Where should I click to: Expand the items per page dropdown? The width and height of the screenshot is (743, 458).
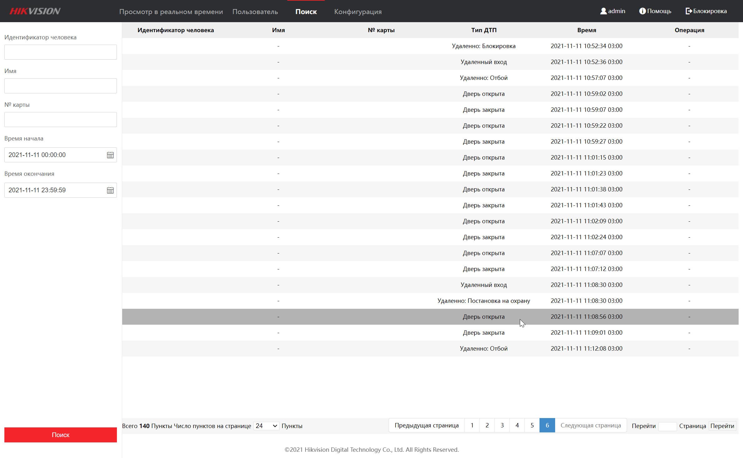tap(266, 426)
